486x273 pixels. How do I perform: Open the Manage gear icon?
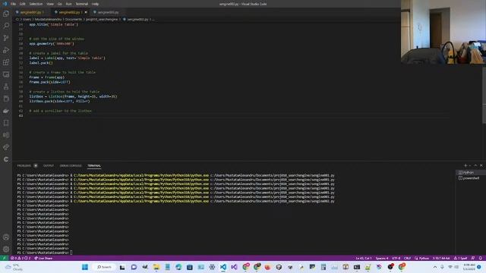point(6,249)
